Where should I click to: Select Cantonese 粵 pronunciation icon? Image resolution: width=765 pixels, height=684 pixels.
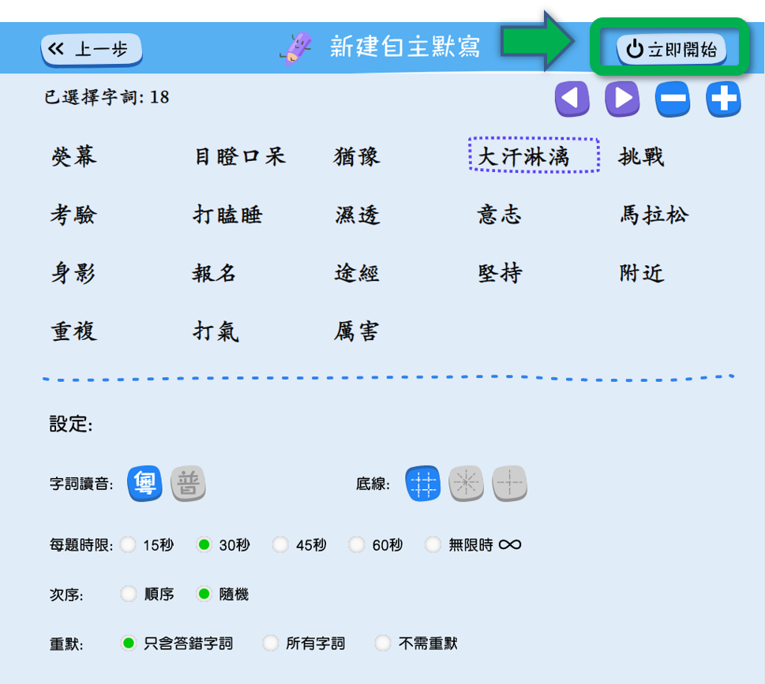tap(145, 483)
